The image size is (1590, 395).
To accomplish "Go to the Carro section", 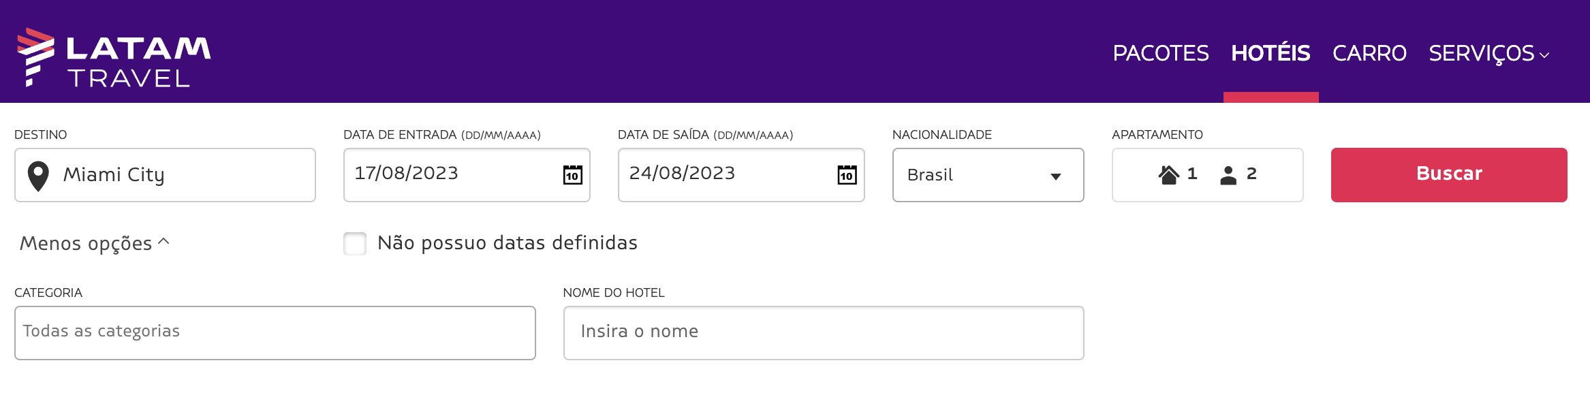I will (x=1369, y=53).
